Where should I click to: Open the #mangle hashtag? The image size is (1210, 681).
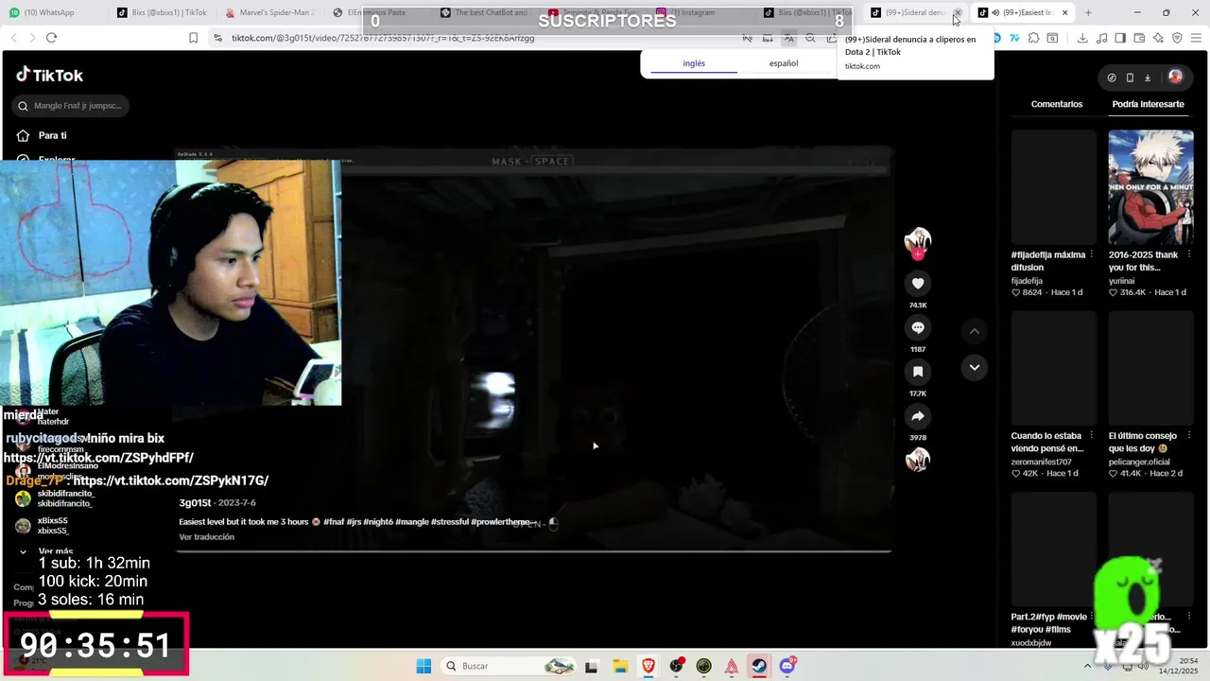pos(412,522)
